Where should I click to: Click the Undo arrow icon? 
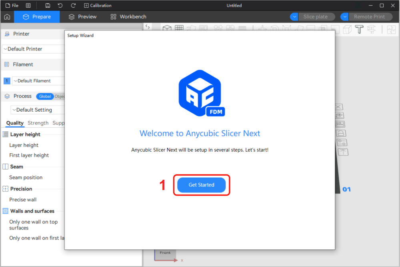(60, 5)
